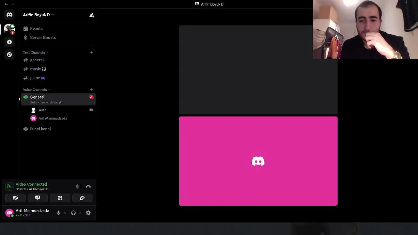Open the soundboard
418x235 pixels.
coord(82,198)
